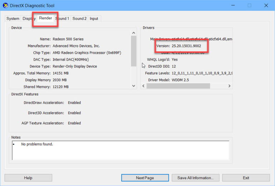The image size is (275, 186).
Task: Switch to the Sound 2 tab
Action: 79,19
